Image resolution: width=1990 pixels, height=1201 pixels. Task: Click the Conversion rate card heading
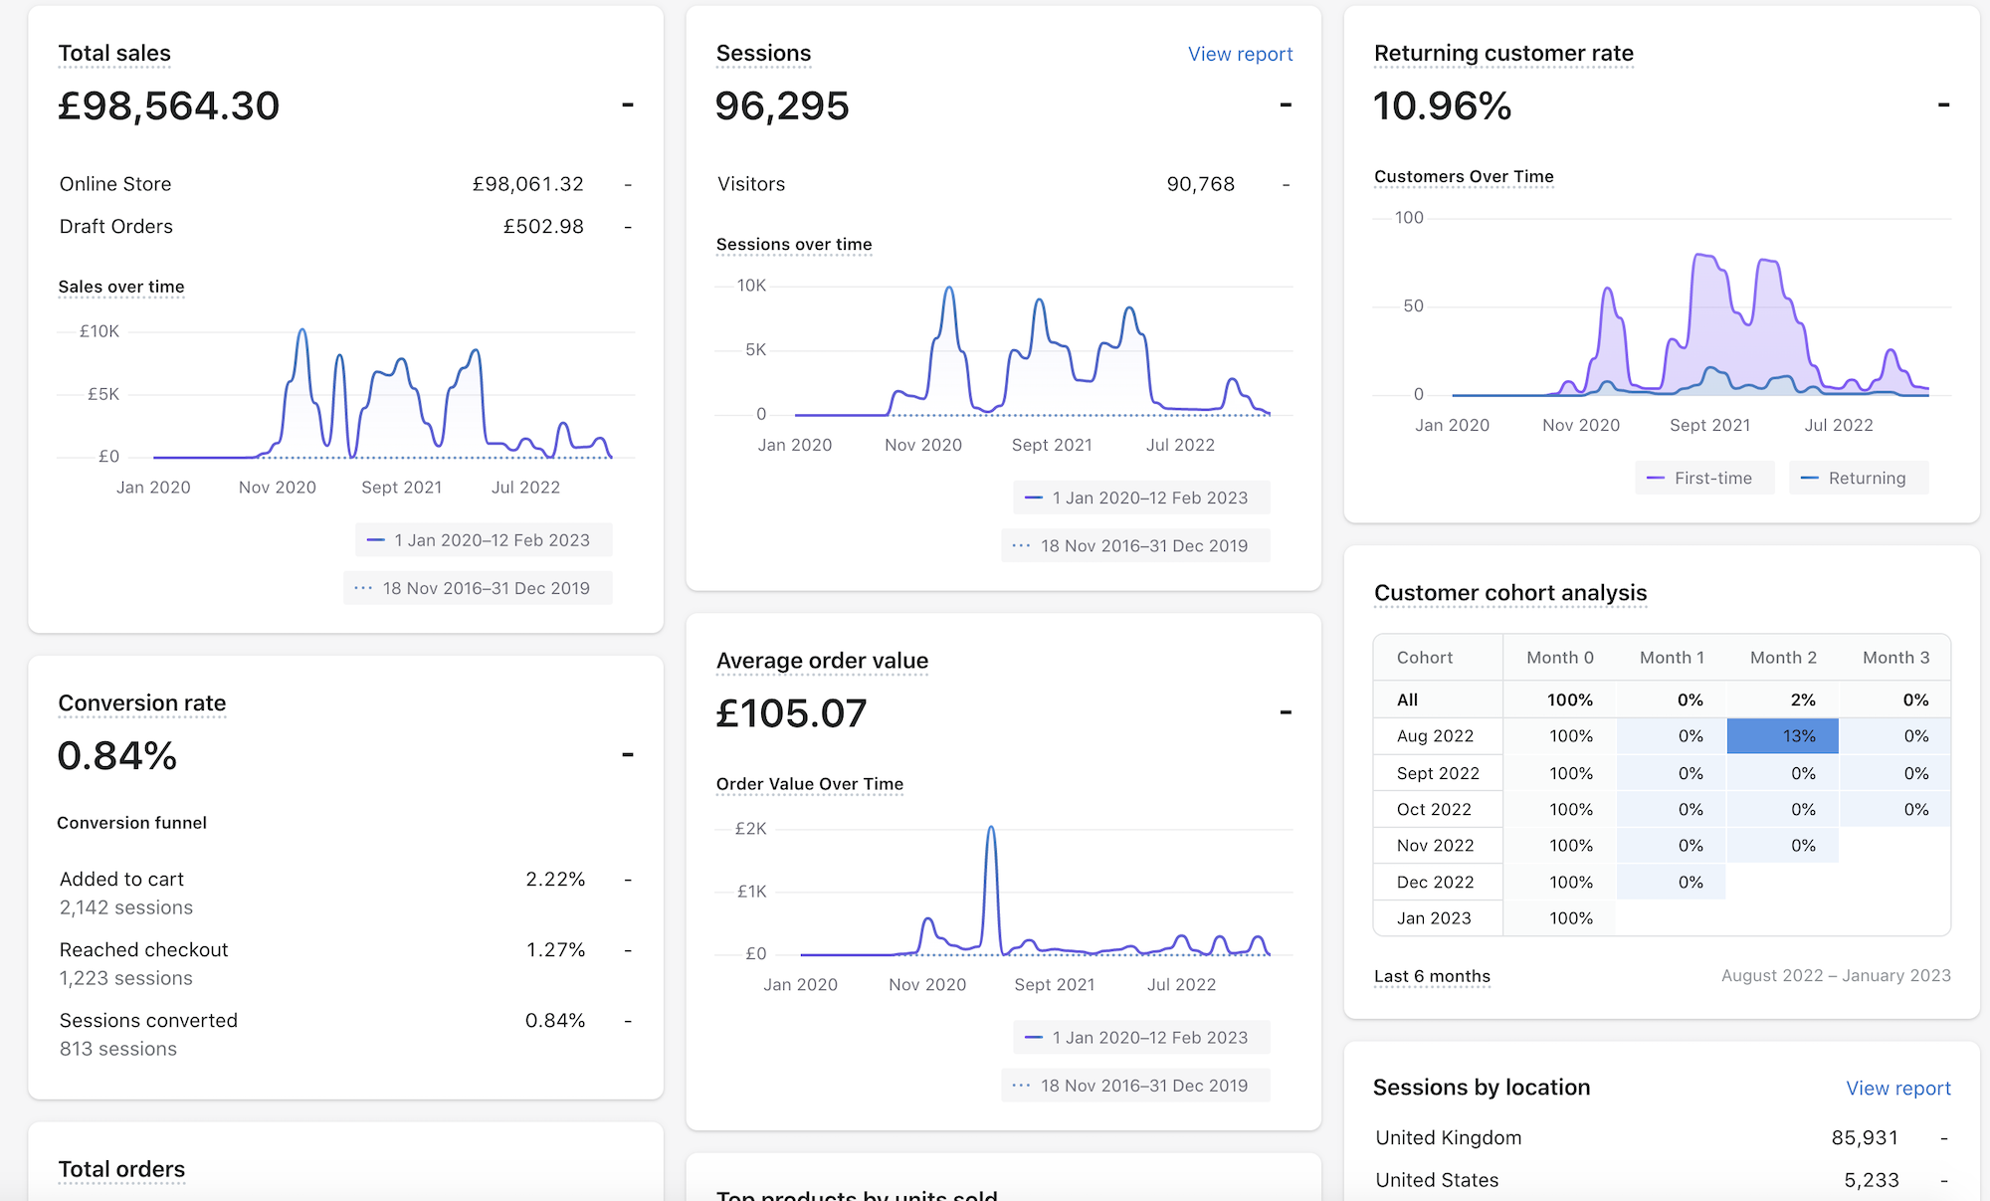point(142,703)
